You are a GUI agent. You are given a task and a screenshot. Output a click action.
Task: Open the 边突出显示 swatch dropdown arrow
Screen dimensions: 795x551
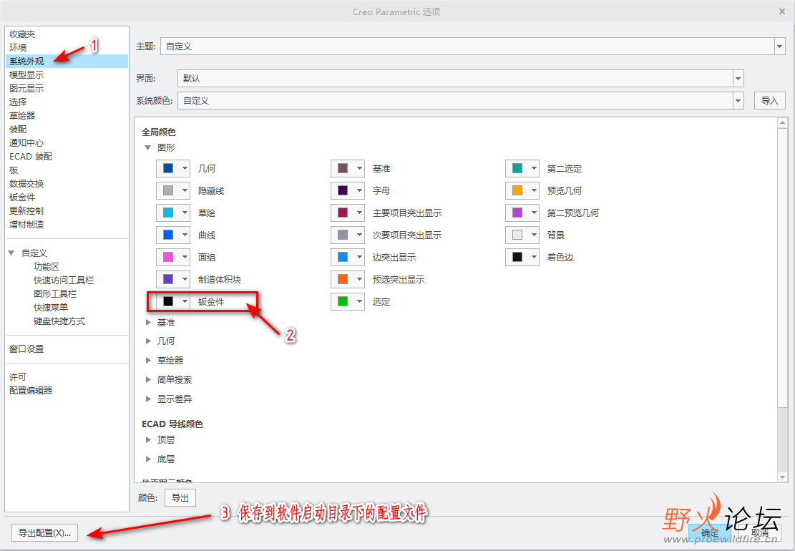click(x=359, y=257)
